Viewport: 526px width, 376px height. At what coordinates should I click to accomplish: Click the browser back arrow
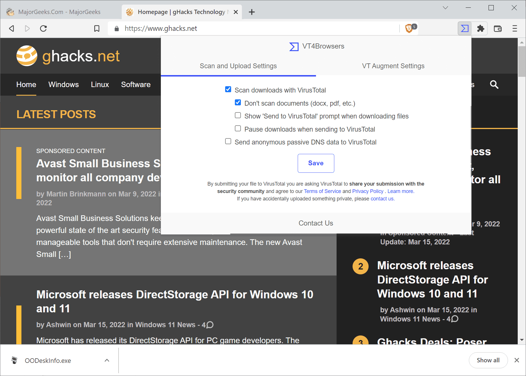point(12,29)
